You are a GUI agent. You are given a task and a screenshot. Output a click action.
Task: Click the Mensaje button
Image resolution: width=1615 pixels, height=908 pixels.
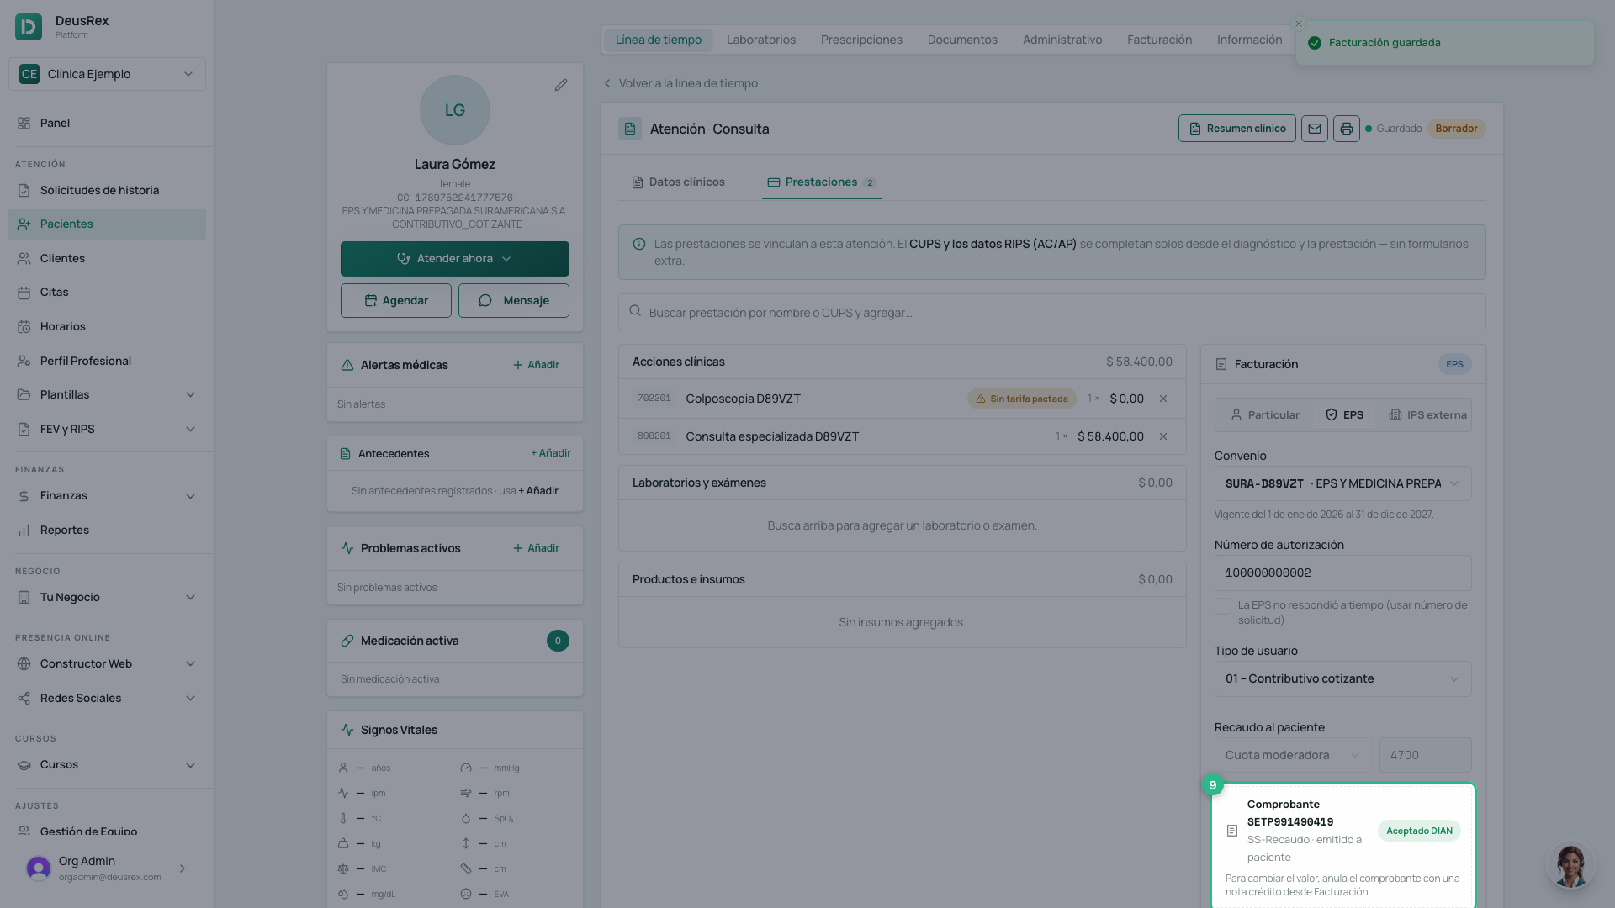pyautogui.click(x=513, y=300)
